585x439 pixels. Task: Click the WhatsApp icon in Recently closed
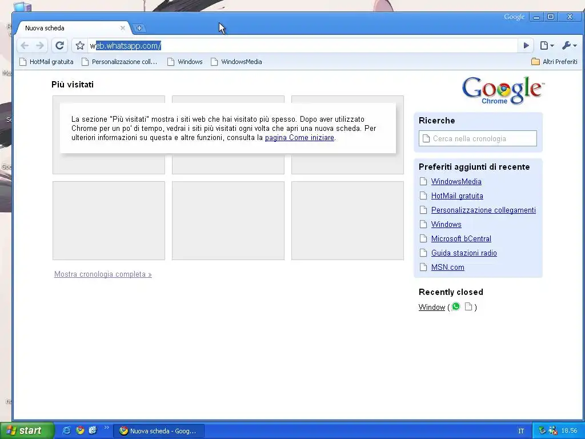456,307
